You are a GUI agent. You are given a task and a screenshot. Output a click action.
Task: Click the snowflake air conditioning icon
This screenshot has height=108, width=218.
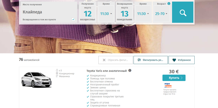pos(57,73)
